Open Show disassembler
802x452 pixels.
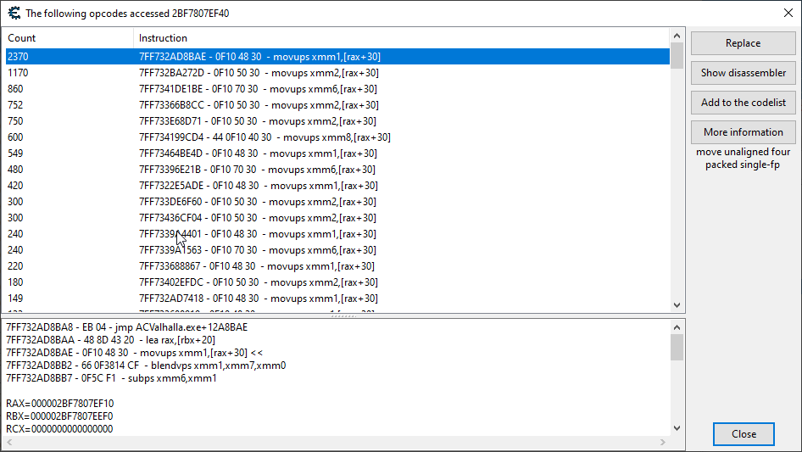pos(743,73)
